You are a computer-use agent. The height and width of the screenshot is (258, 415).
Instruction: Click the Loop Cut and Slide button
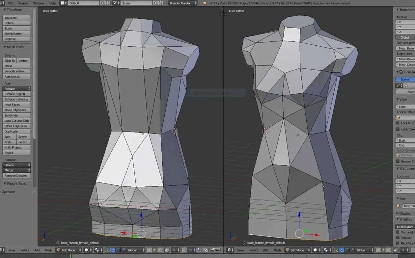pyautogui.click(x=17, y=121)
